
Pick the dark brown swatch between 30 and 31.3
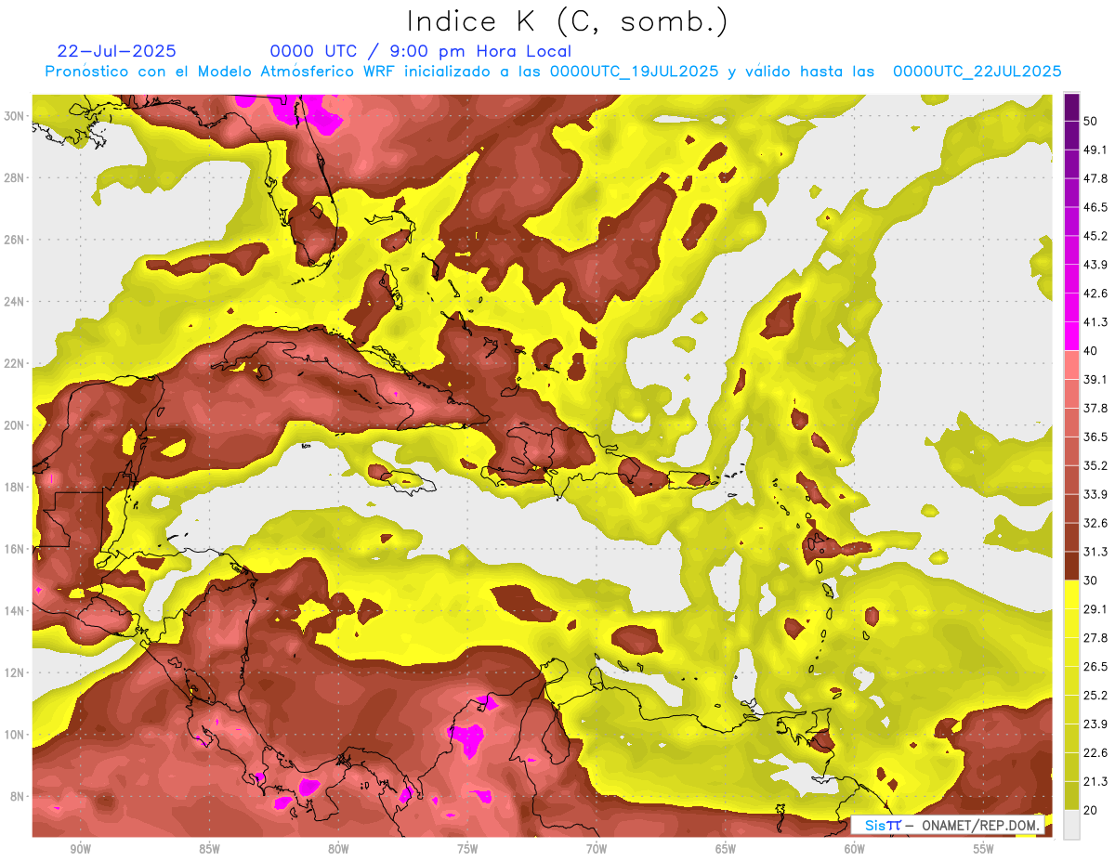1071,566
